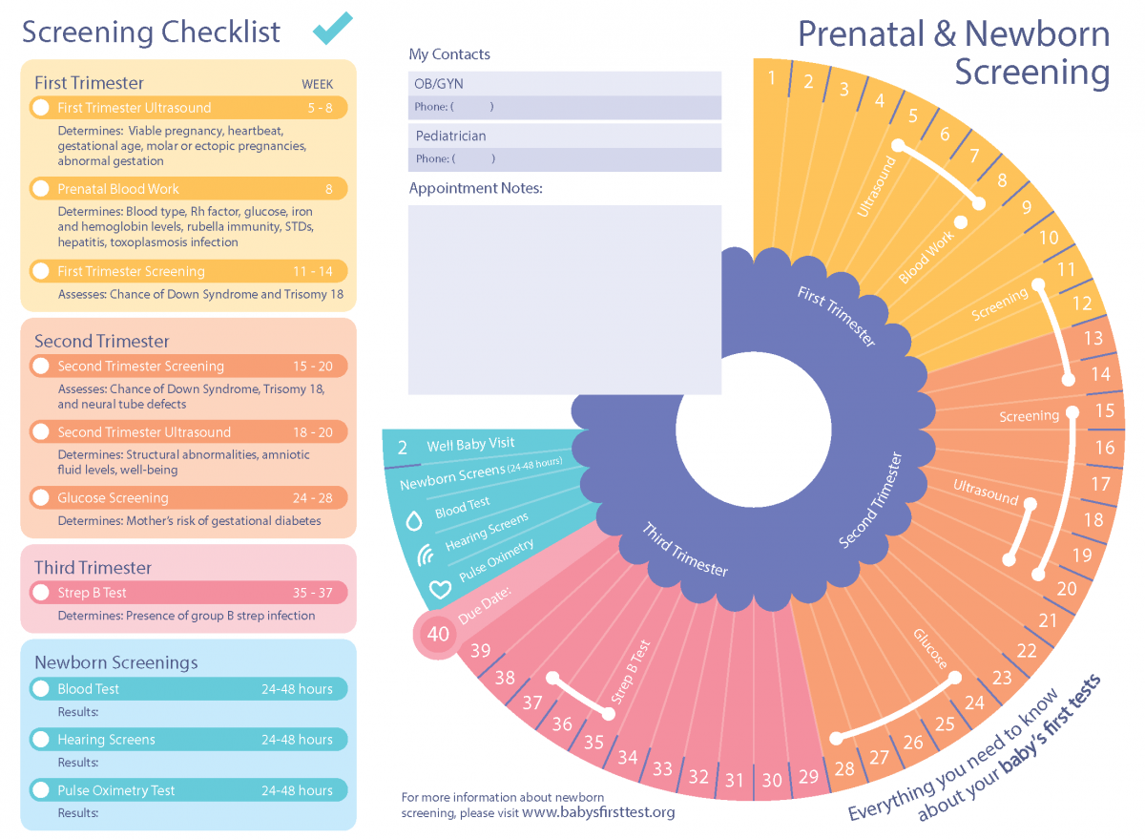Click the week 1 segment on the wheel
The height and width of the screenshot is (839, 1145).
771,78
